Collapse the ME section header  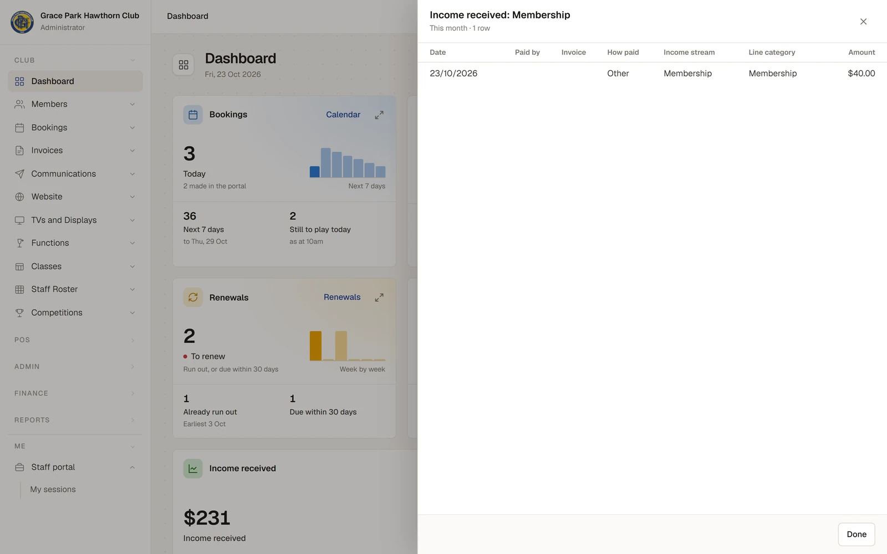tap(75, 446)
